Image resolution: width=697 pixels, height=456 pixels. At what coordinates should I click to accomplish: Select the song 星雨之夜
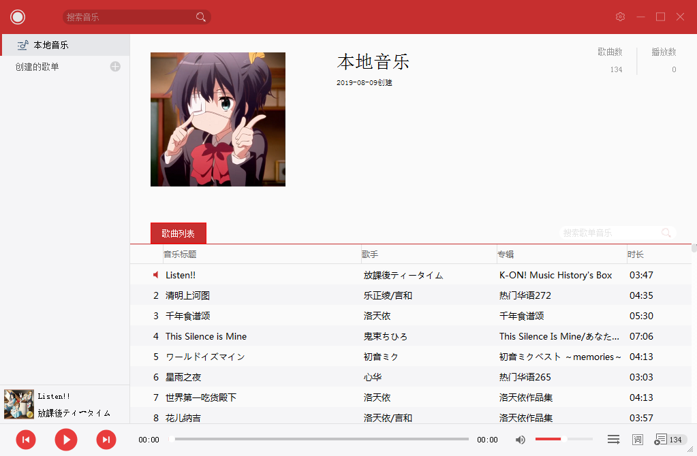tap(183, 377)
